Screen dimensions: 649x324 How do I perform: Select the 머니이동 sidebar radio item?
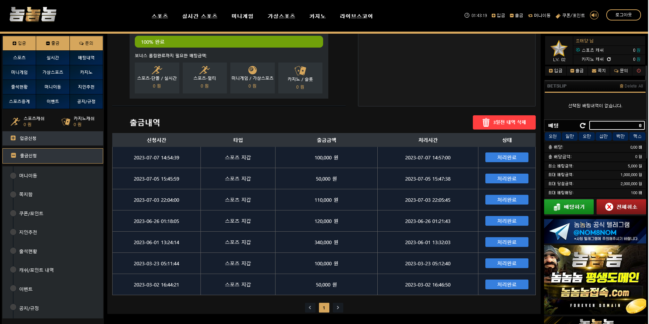point(13,176)
